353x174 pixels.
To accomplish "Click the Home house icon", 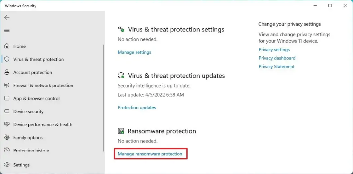I will 7,46.
